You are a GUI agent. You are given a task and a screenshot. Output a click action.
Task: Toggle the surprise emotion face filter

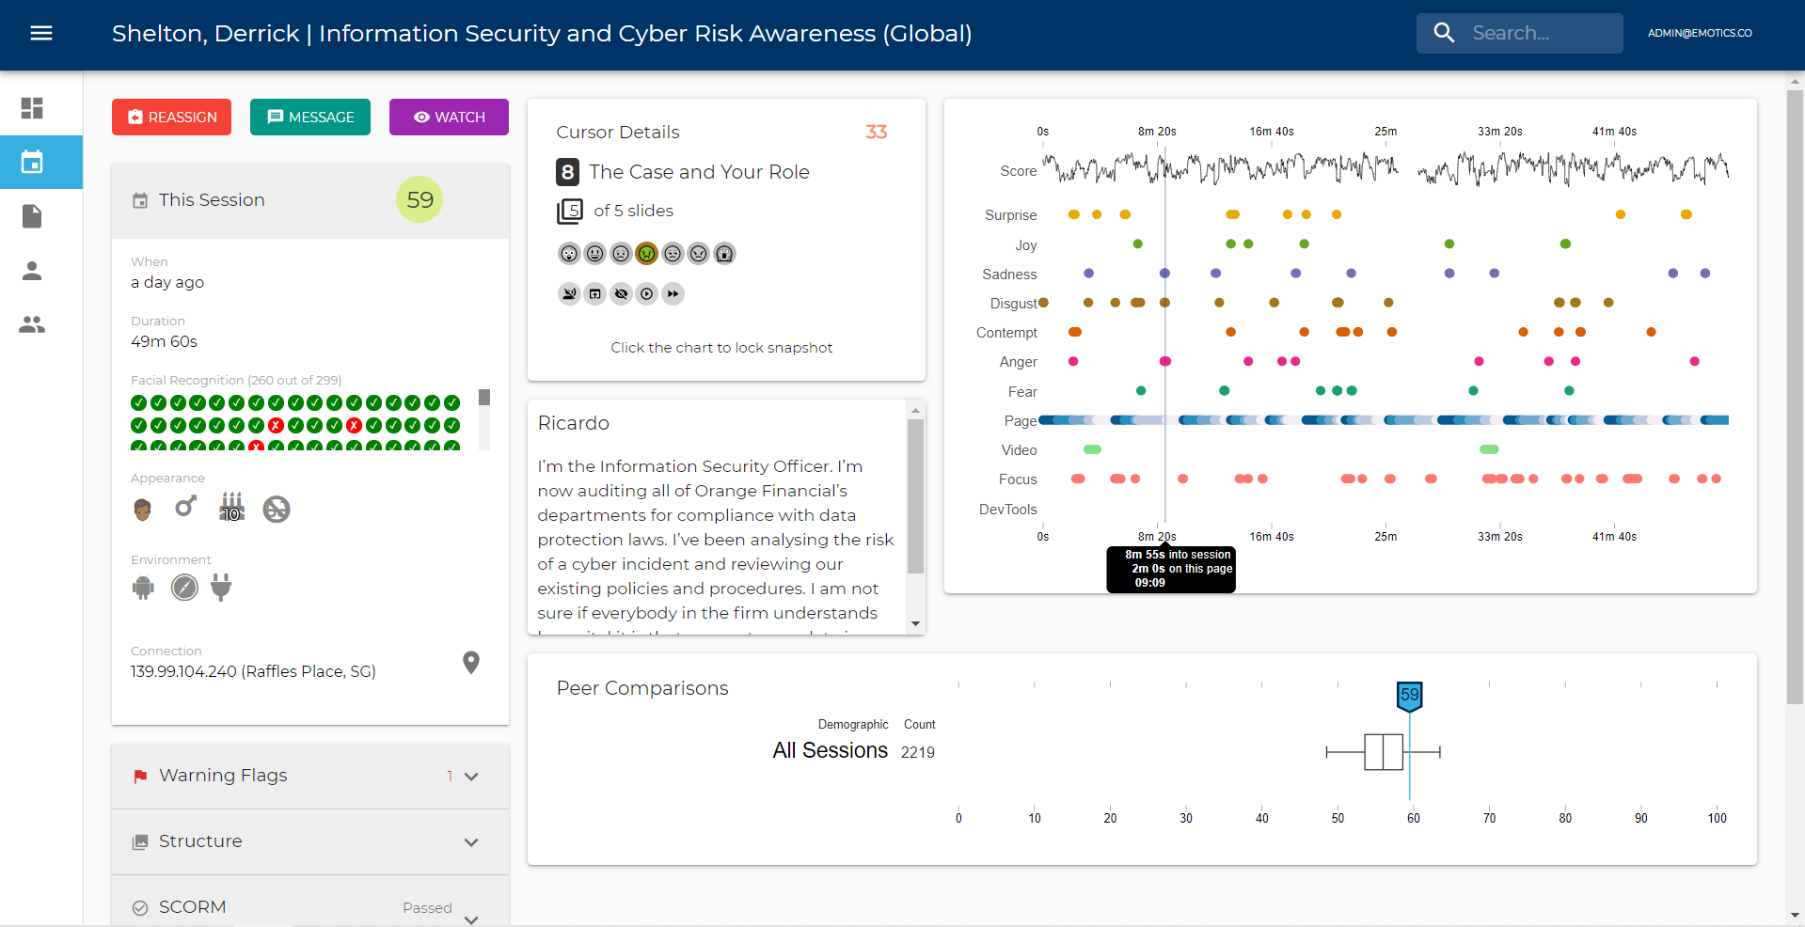coord(569,253)
